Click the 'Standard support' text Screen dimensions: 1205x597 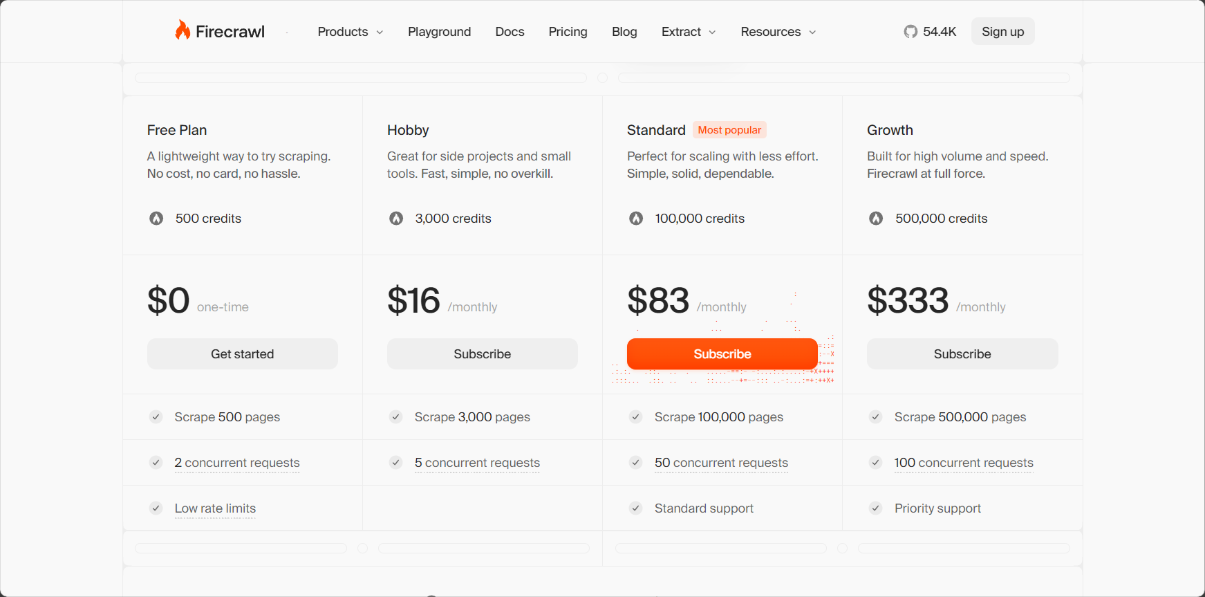point(704,508)
